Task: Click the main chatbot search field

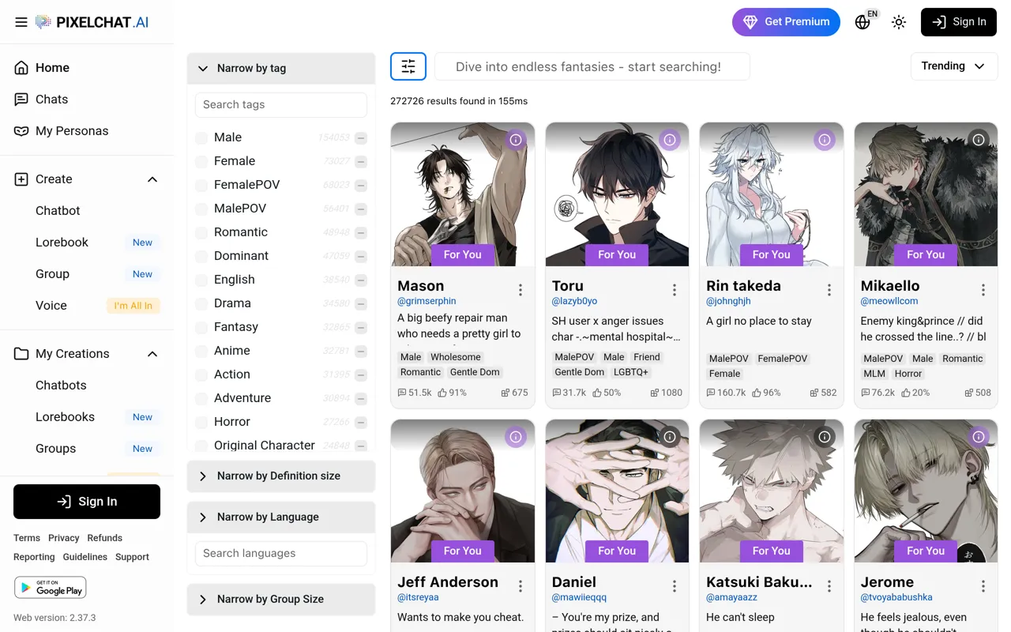Action: point(592,67)
